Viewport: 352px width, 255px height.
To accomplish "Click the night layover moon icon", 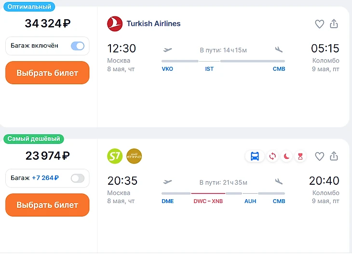I will 287,156.
